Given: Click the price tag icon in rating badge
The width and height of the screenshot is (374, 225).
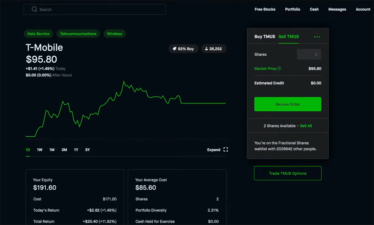Looking at the screenshot, I should click(x=174, y=49).
